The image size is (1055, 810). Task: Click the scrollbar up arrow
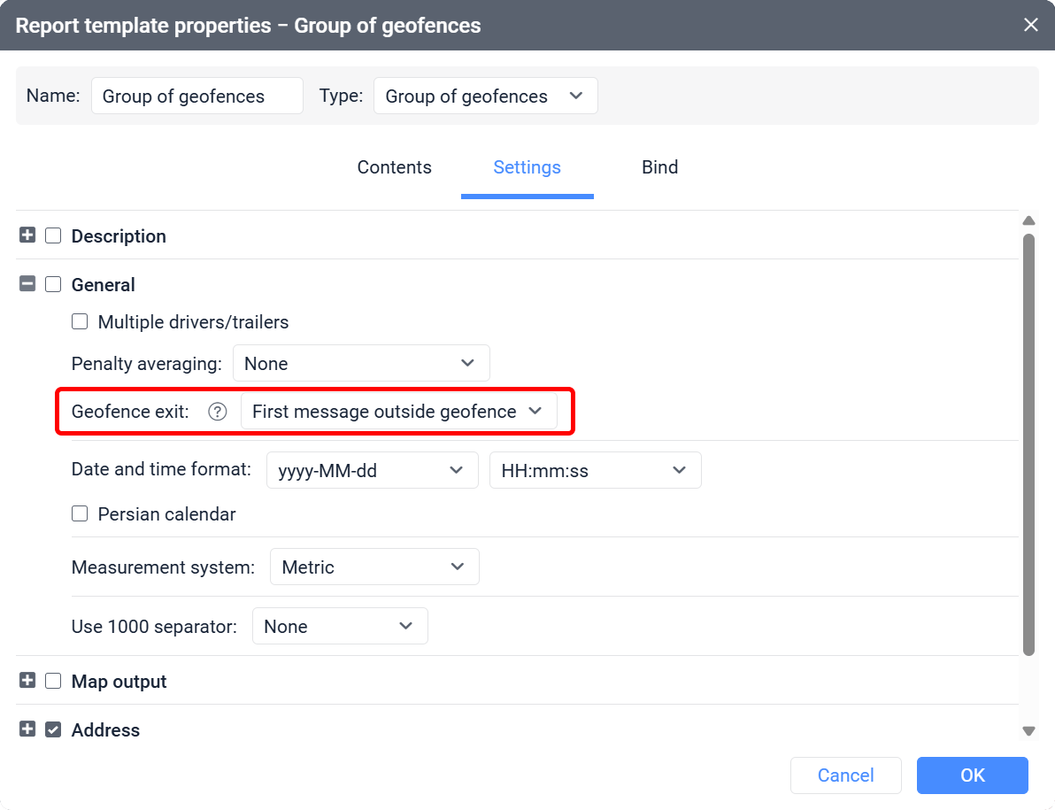coord(1028,220)
